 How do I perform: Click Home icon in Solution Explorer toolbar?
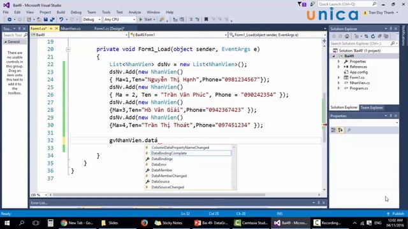(x=347, y=36)
